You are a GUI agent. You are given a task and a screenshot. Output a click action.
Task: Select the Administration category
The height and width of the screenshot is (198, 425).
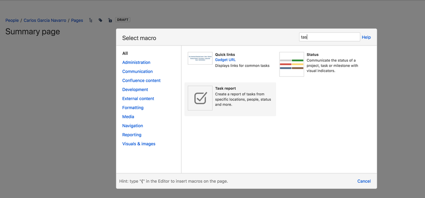pos(136,63)
